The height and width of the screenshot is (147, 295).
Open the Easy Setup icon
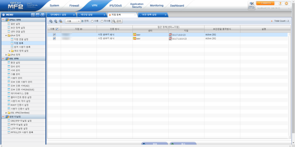click(x=251, y=6)
